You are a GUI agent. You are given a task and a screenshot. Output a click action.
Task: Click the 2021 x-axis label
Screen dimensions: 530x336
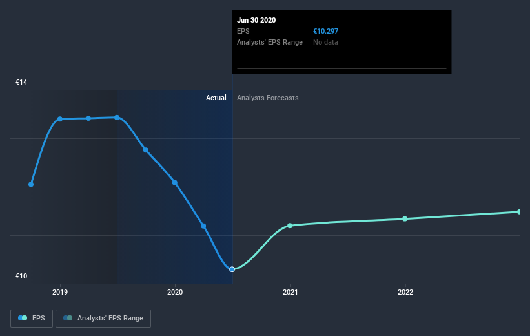coord(290,292)
